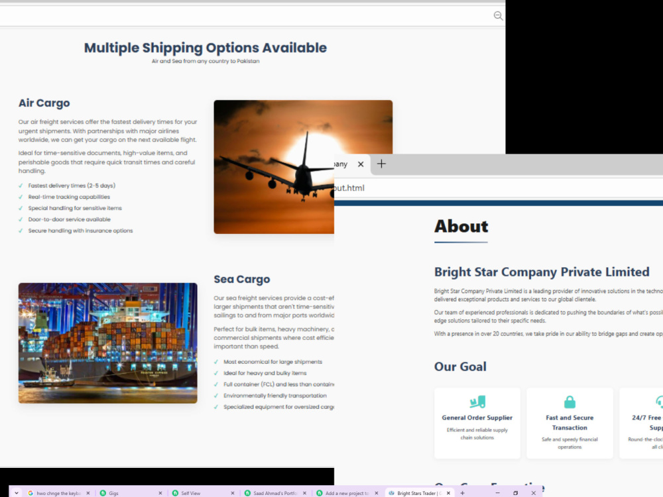Screen dimensions: 663x497
Task: Switch to the Gigs tab
Action: [x=130, y=493]
